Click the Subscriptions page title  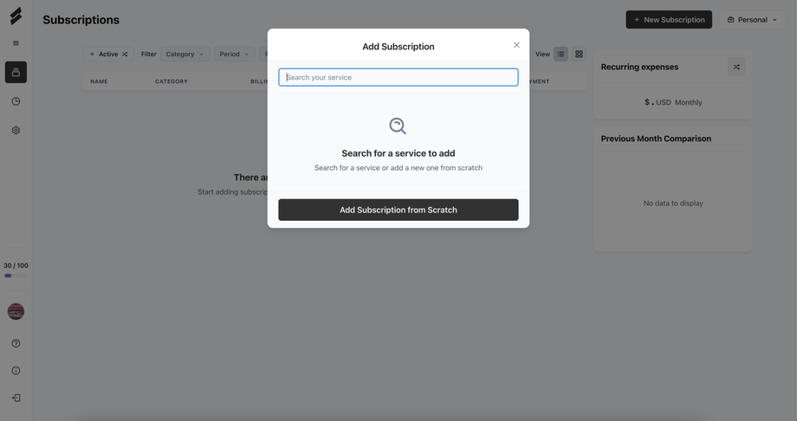pos(81,20)
